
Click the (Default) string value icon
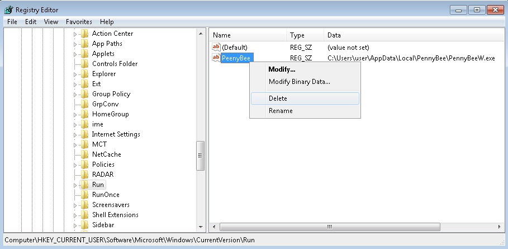point(216,48)
